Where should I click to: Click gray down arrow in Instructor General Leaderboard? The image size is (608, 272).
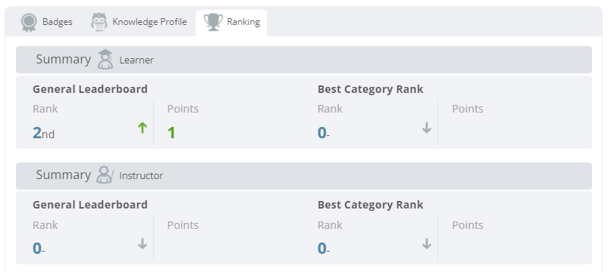(x=143, y=244)
